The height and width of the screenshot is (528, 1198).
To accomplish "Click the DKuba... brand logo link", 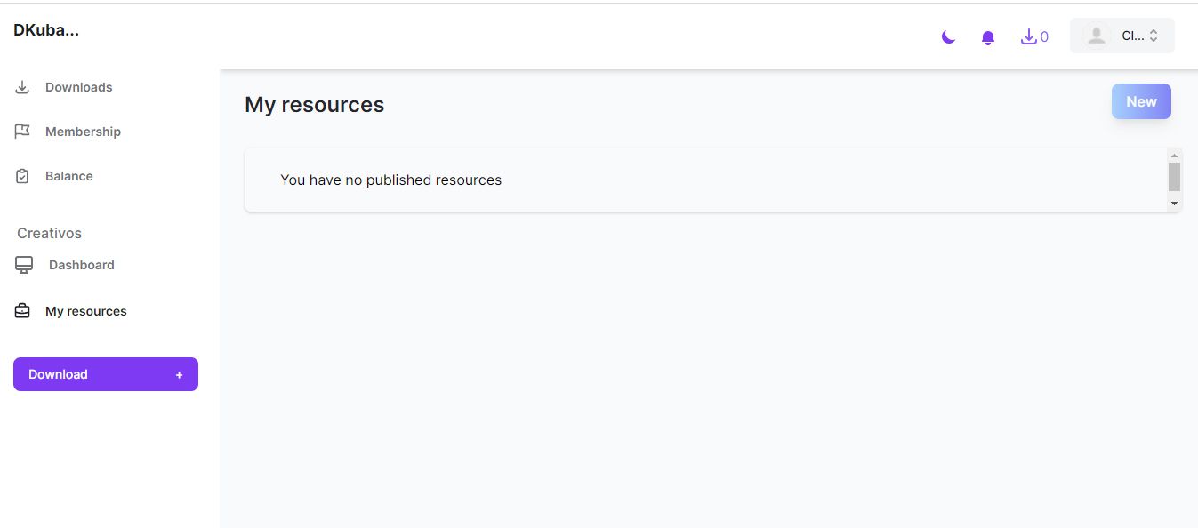I will point(46,30).
